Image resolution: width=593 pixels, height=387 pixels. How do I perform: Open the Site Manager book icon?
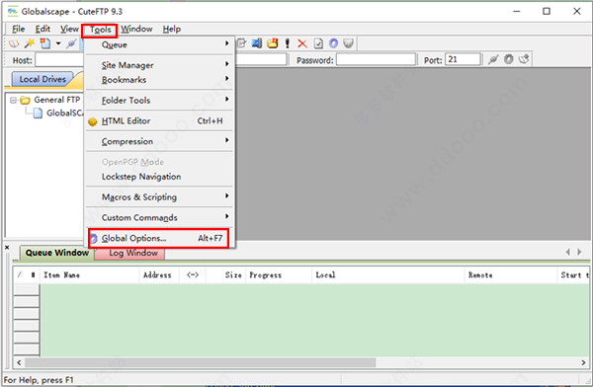14,43
